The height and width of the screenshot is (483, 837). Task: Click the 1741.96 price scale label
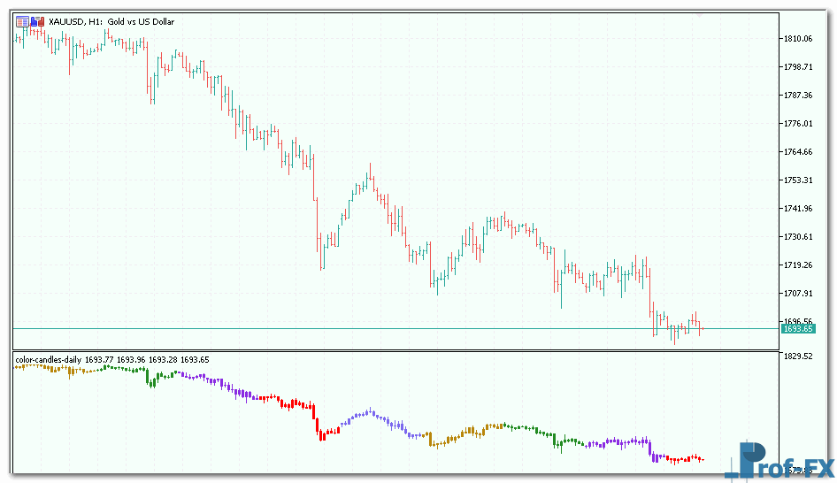tap(797, 209)
